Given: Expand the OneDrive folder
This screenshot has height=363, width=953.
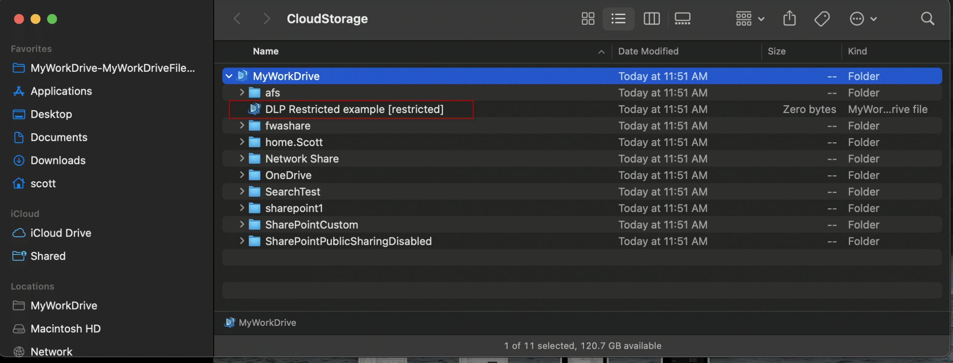Looking at the screenshot, I should point(242,175).
